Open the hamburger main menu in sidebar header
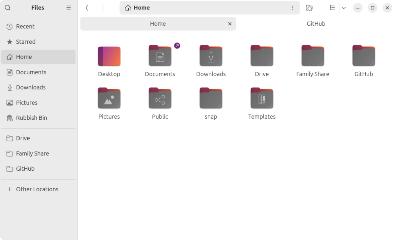 68,8
